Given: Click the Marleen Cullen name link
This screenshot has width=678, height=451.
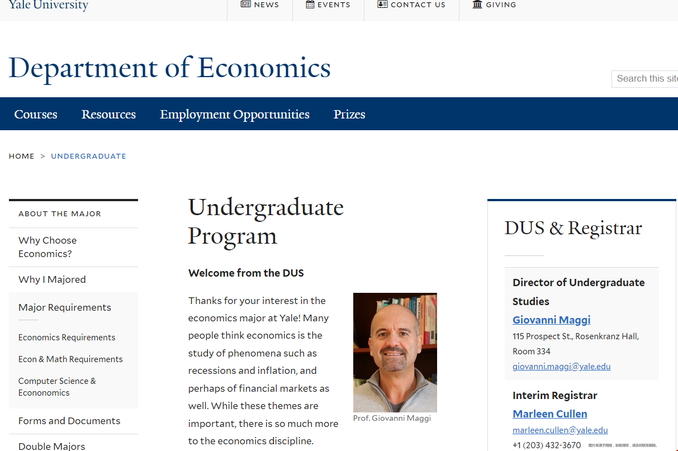Looking at the screenshot, I should coord(549,414).
